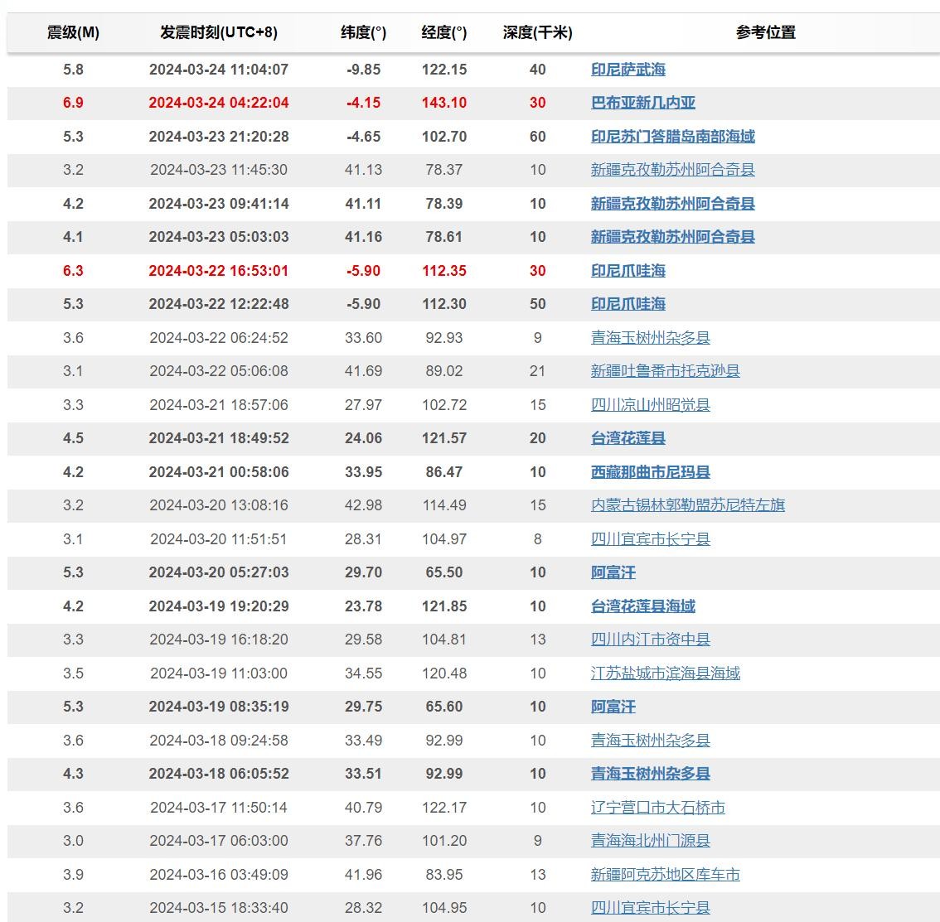940x922 pixels.
Task: Click the 辽宁营口市大石桥市 link
Action: click(657, 808)
